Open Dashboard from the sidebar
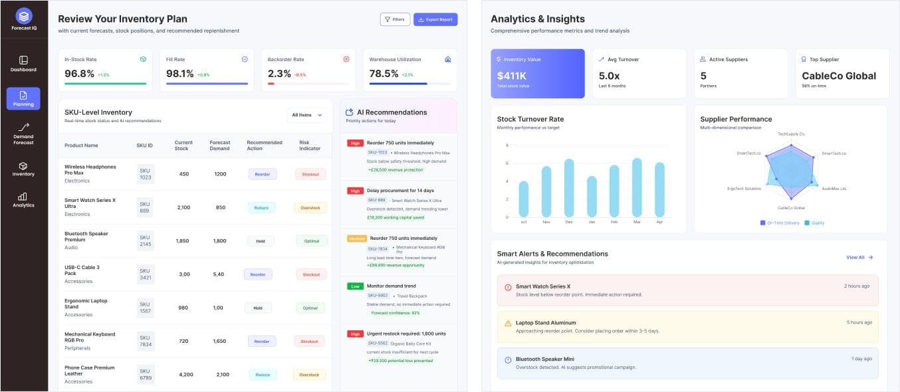 click(x=23, y=64)
